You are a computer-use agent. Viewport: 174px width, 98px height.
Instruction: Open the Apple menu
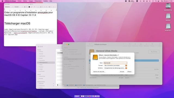2,1
